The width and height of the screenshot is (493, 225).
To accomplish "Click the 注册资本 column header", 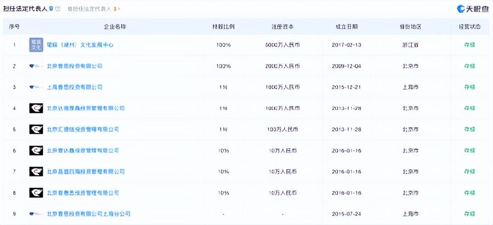I will (283, 27).
